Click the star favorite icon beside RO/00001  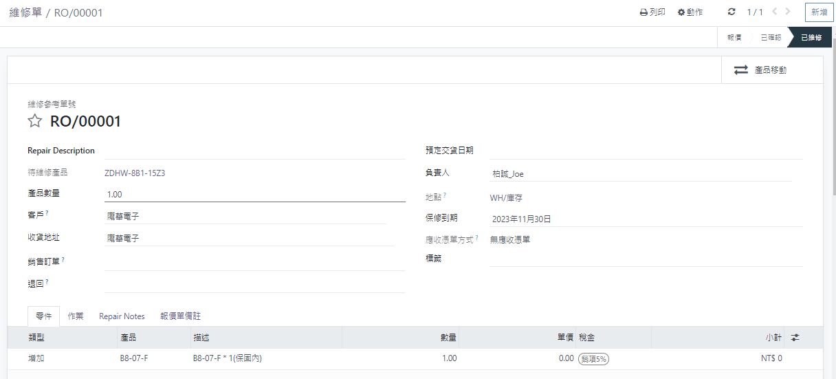click(35, 122)
